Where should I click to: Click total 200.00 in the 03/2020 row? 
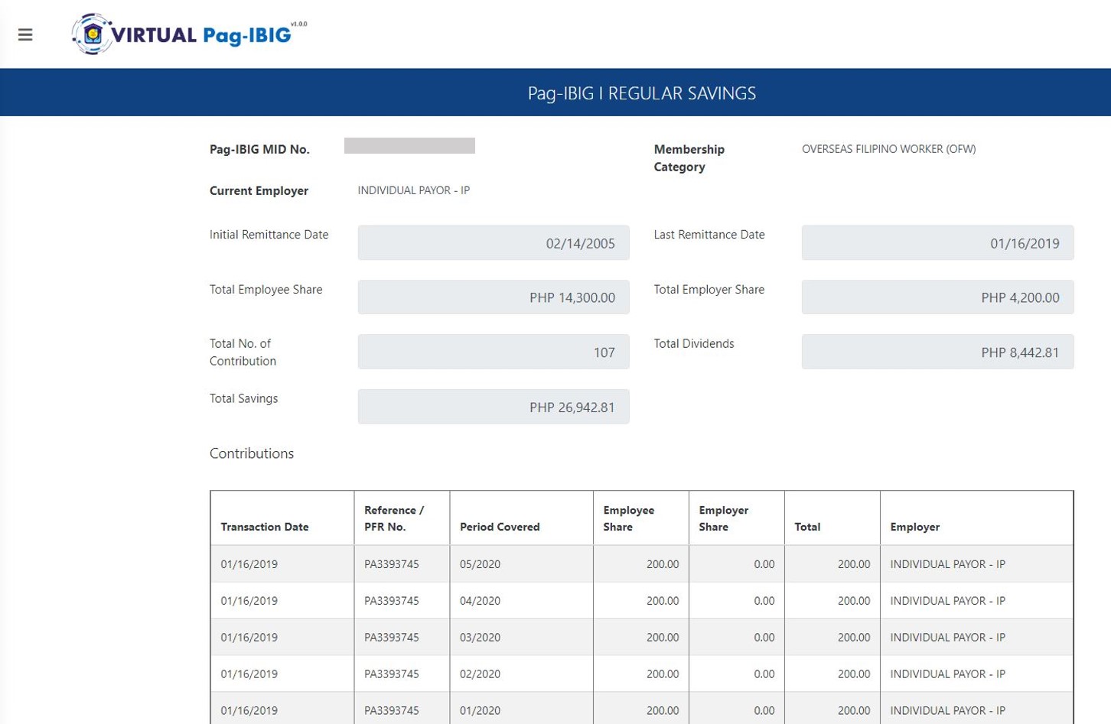854,638
